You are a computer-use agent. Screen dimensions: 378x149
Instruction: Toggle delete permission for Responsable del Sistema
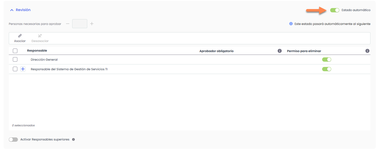pyautogui.click(x=327, y=69)
